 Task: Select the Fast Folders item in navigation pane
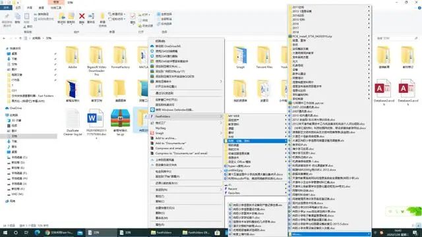click(x=32, y=95)
